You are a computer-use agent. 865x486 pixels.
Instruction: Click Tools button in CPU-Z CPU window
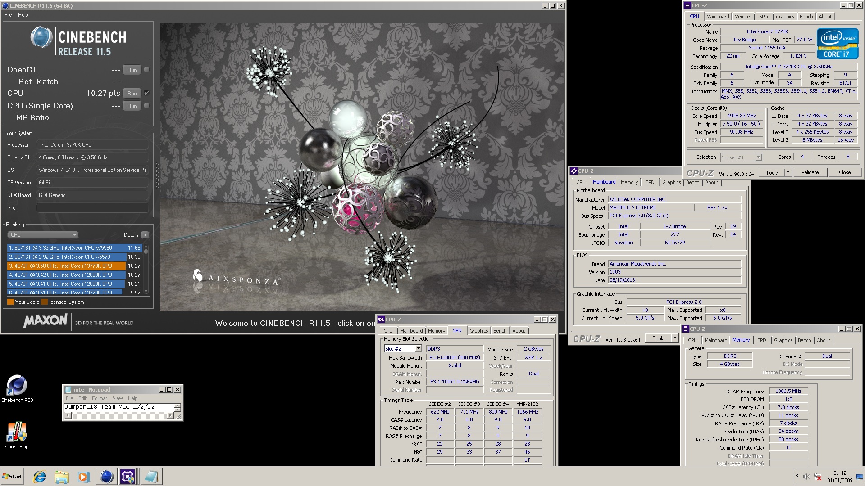(772, 172)
